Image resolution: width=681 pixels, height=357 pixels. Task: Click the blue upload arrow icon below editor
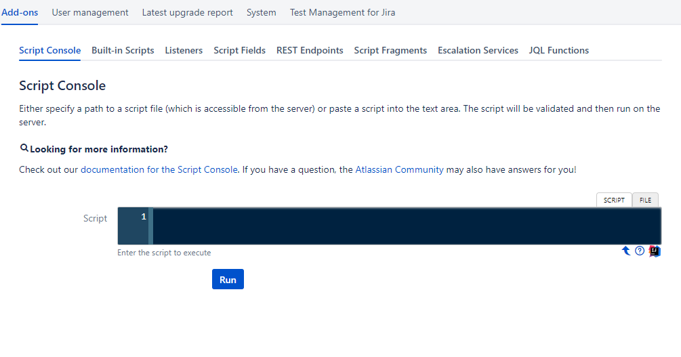(626, 251)
